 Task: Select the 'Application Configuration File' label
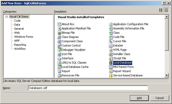pos(131,24)
